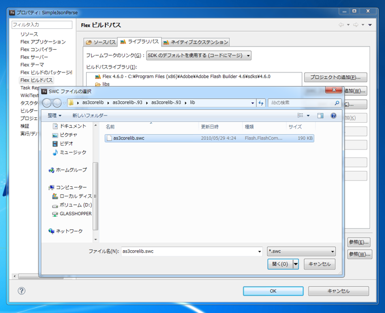Switch to the Library Path (ライブラリパス) tab

click(x=139, y=42)
